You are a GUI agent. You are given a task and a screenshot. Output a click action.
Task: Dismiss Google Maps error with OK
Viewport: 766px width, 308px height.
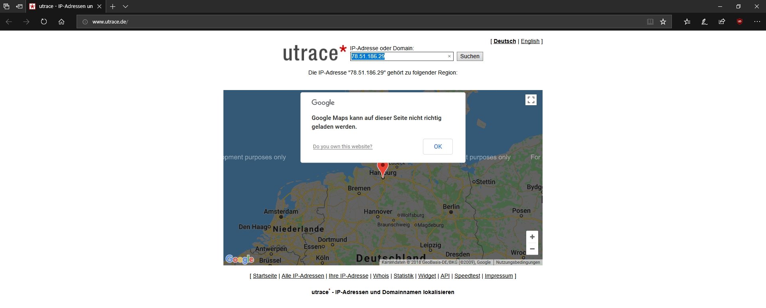click(x=438, y=147)
